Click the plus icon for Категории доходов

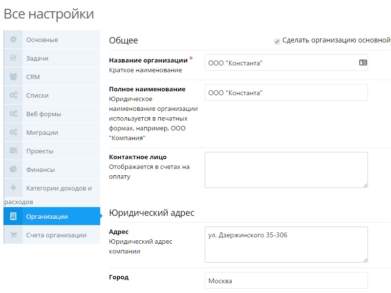pyautogui.click(x=14, y=188)
